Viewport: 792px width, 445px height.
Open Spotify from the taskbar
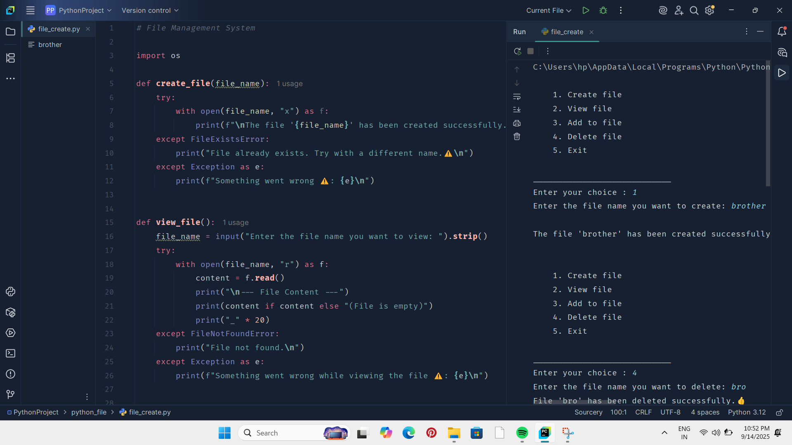pyautogui.click(x=522, y=433)
